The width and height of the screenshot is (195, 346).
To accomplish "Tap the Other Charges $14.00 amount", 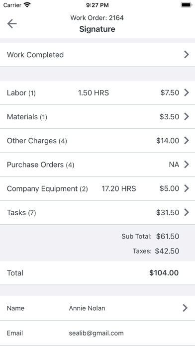I will point(168,141).
